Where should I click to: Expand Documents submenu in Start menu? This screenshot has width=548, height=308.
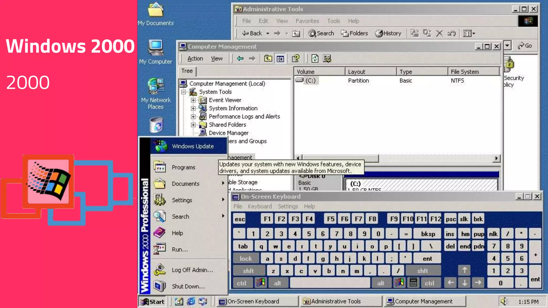click(x=189, y=184)
